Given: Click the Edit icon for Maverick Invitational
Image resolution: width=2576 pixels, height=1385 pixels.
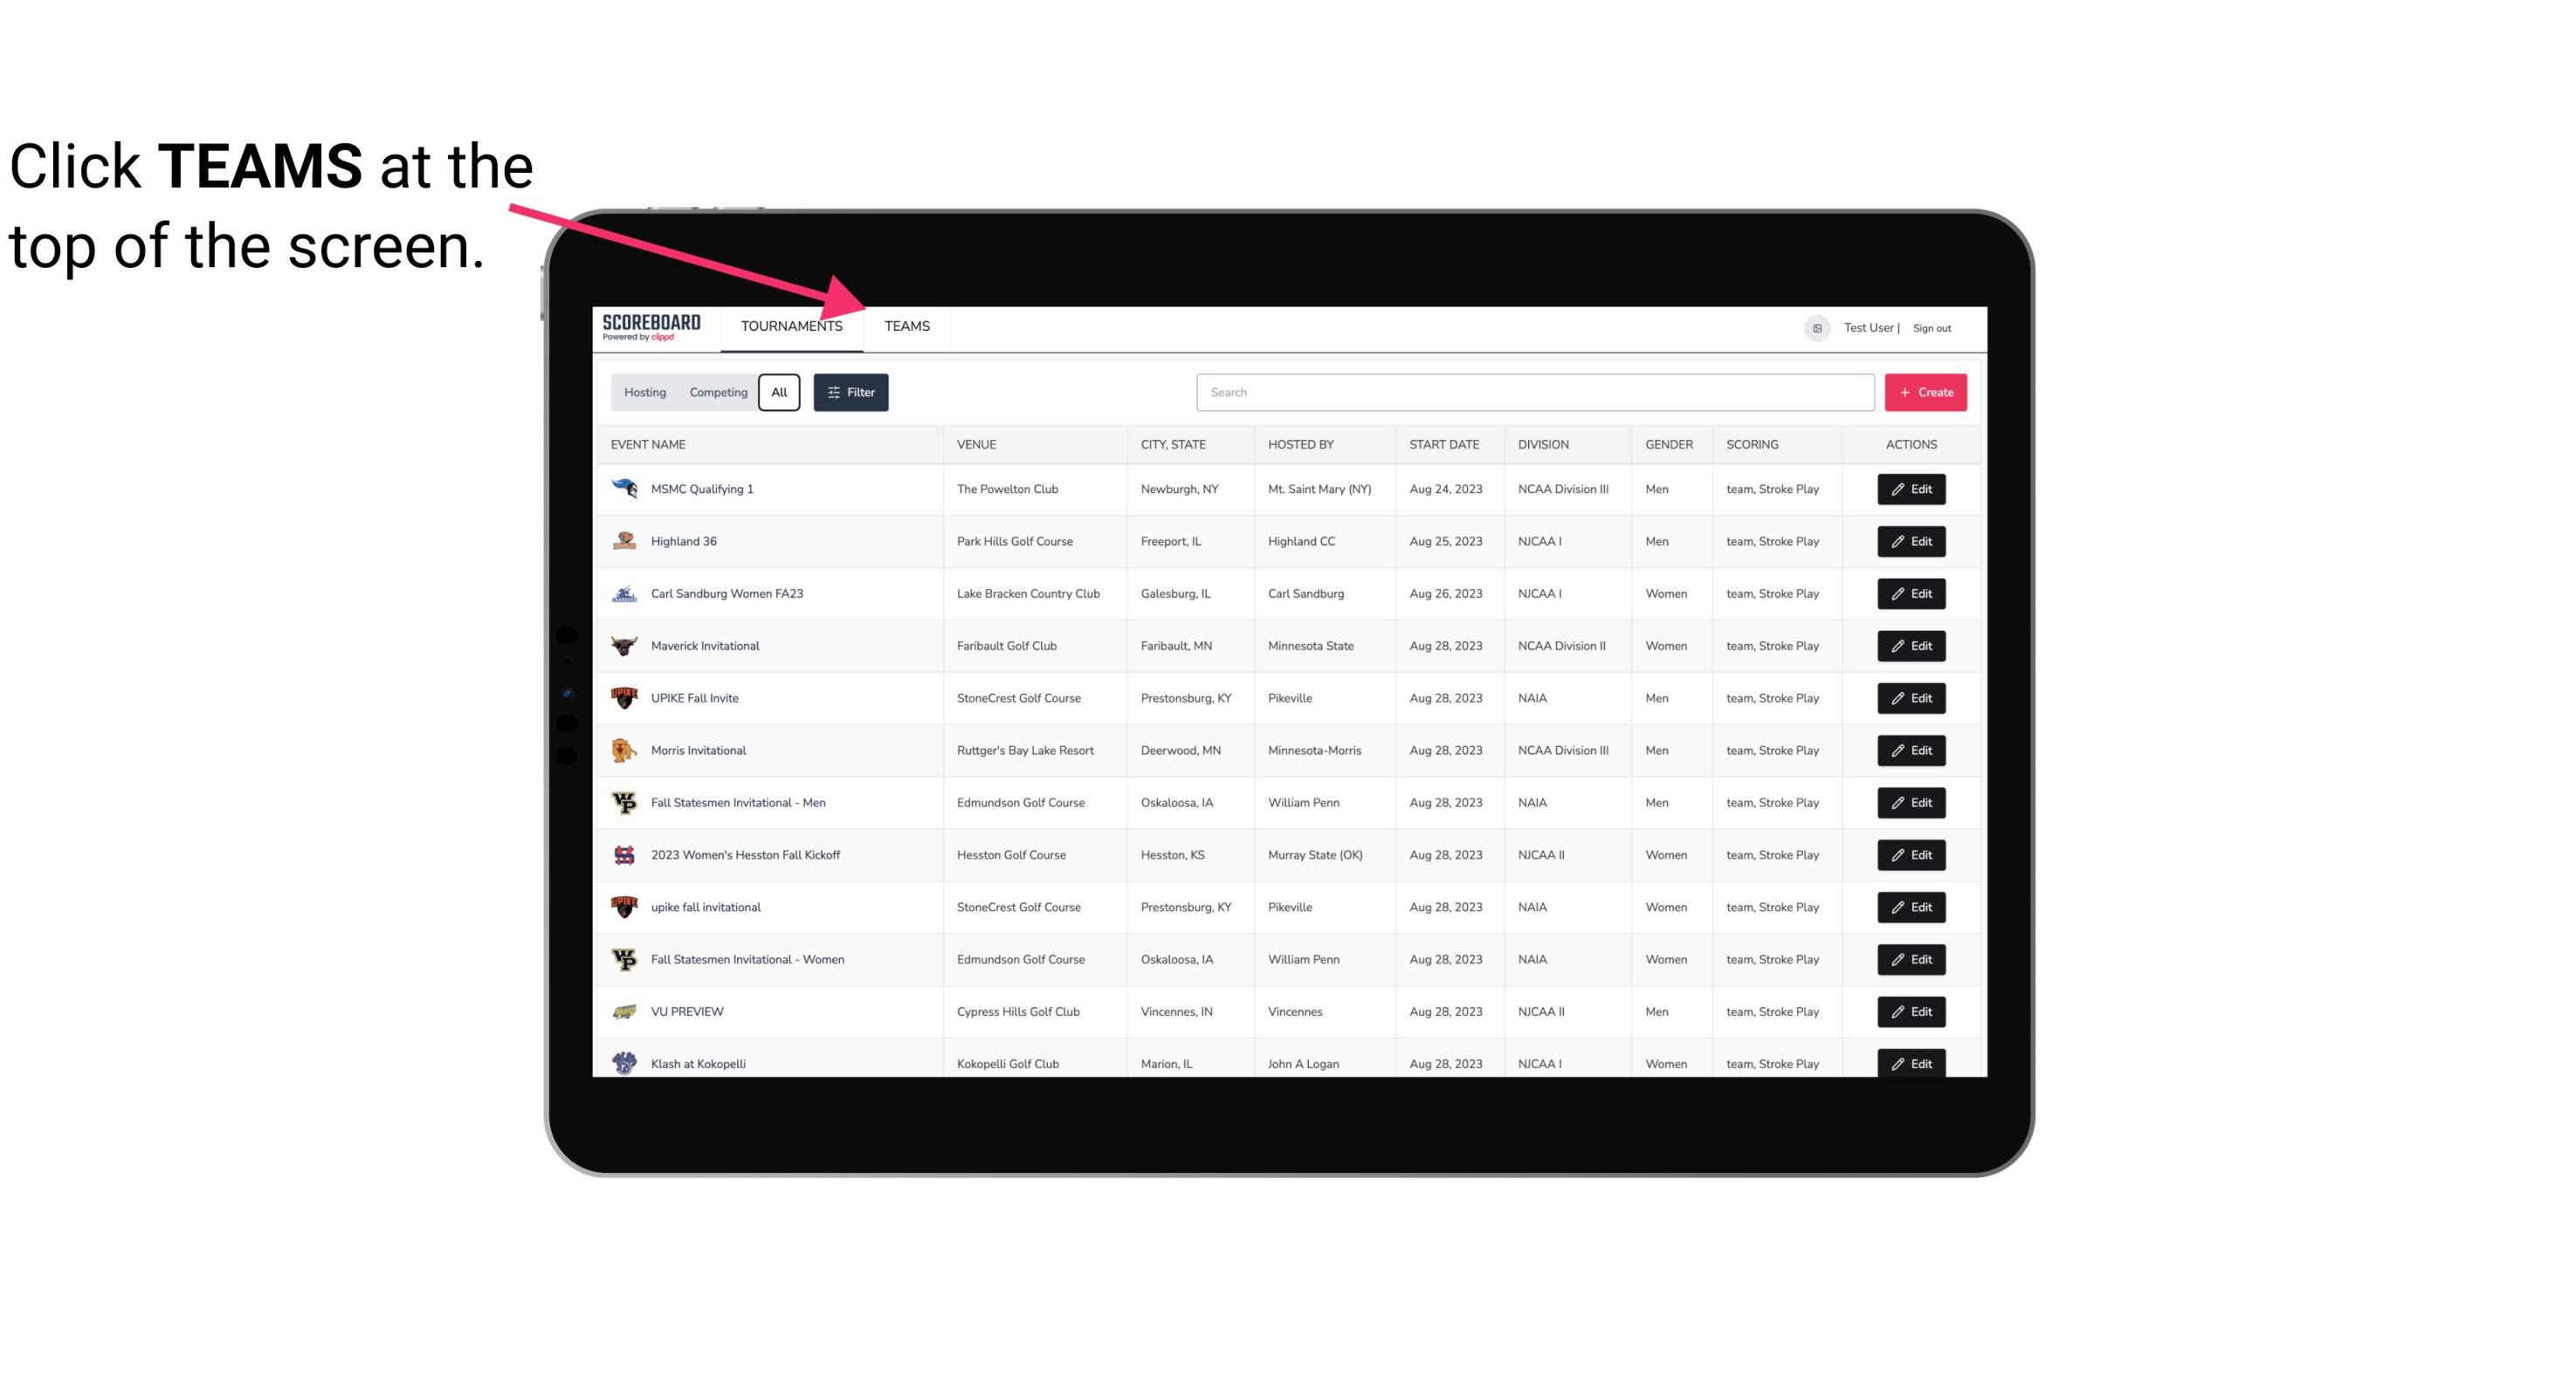Looking at the screenshot, I should pos(1912,645).
